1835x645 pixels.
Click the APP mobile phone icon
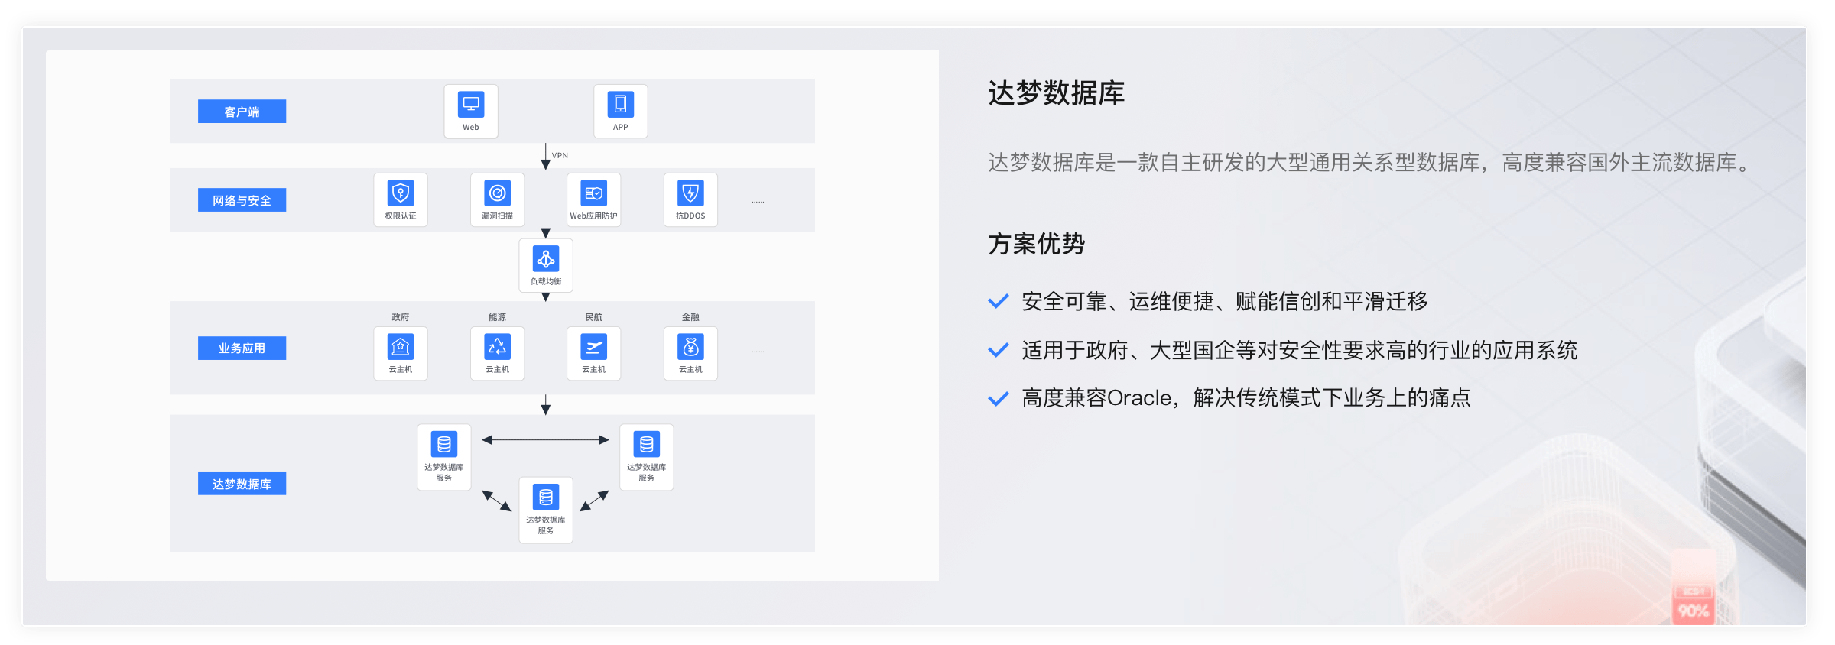pos(620,103)
